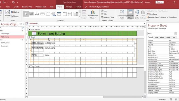This screenshot has height=101, width=179.
Task: Collapse the navigation pane with shutter button
Action: click(23, 24)
